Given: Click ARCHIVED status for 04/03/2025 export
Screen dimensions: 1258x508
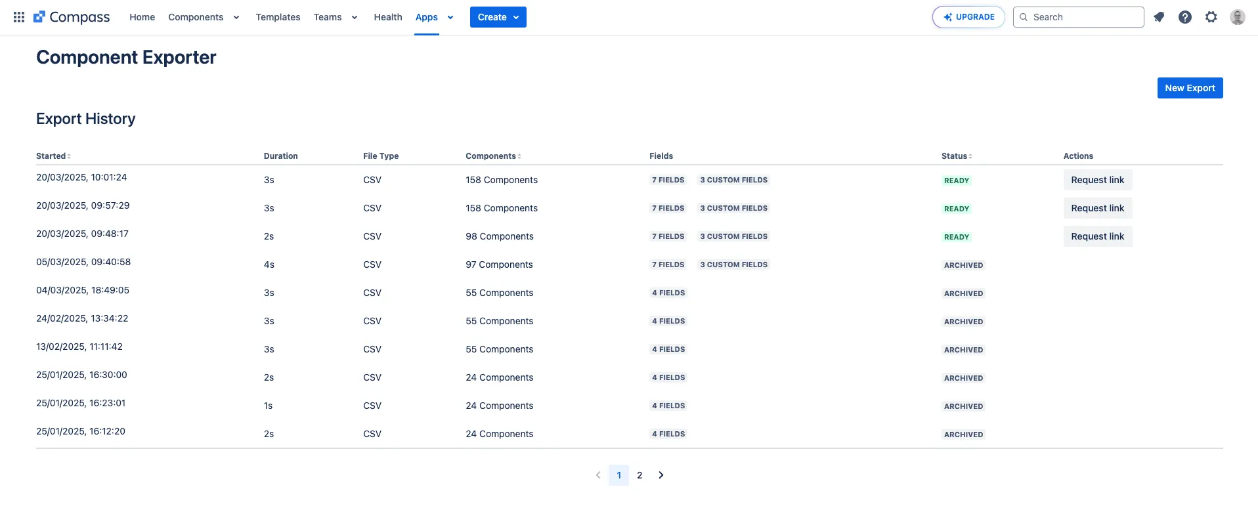Looking at the screenshot, I should click(964, 293).
